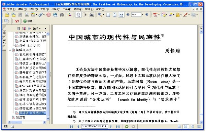Set view to Fit Width icon
This screenshot has height=132, width=206.
[121, 15]
